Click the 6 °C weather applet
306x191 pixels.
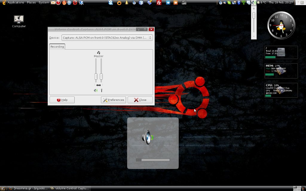click(261, 3)
